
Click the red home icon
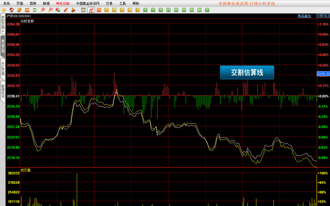12,9
